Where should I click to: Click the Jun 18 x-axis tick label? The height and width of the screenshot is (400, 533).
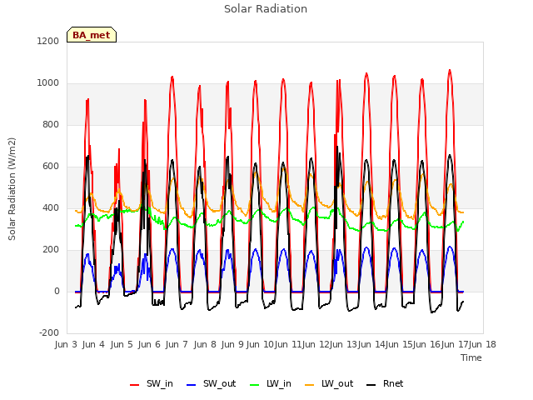(x=482, y=344)
